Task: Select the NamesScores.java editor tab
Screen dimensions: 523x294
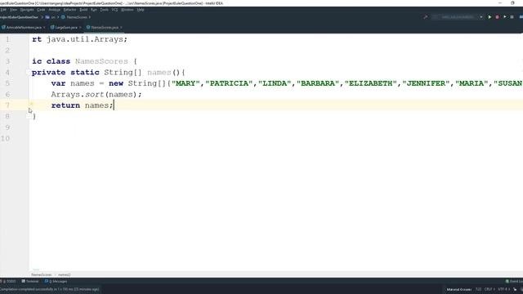Action: 105,27
